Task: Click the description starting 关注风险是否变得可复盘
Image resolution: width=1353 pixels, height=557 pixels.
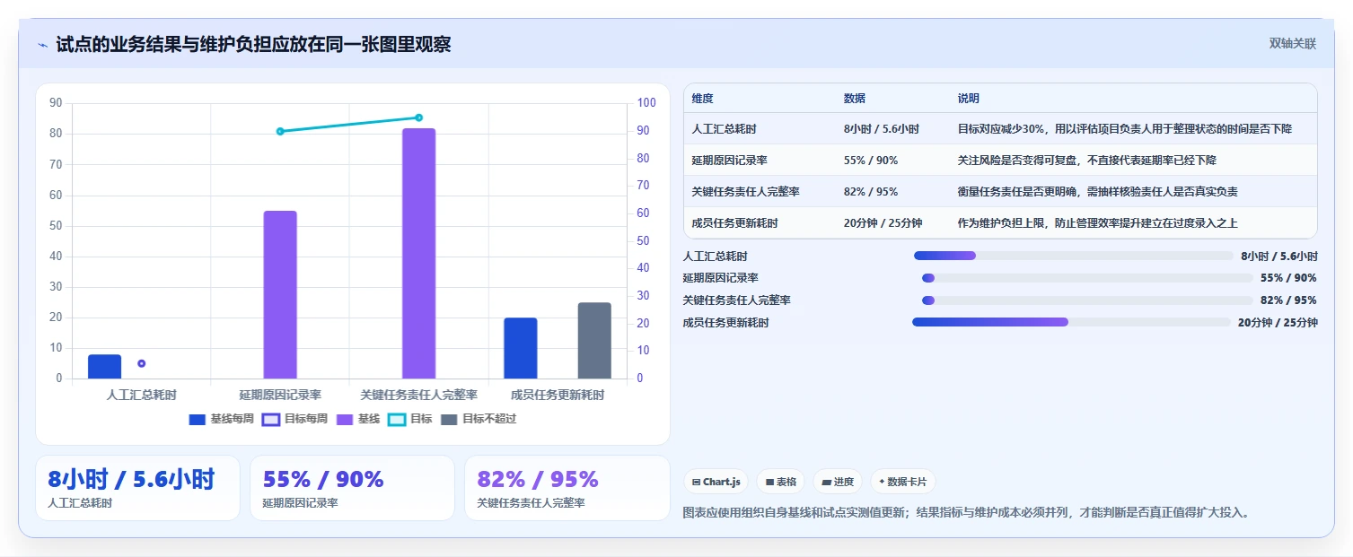Action: click(1086, 161)
